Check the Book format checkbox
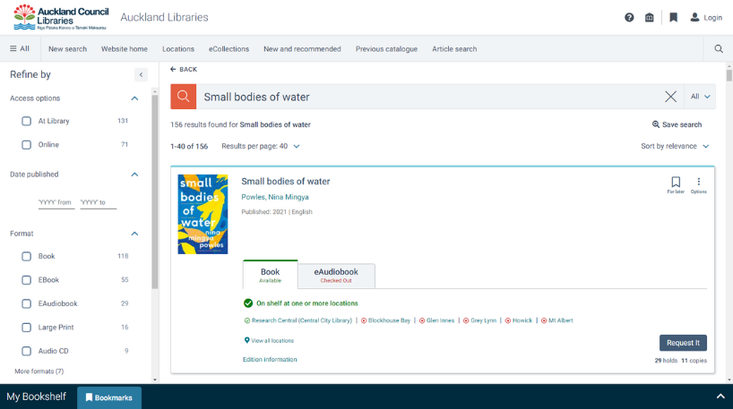This screenshot has width=733, height=409. [27, 256]
